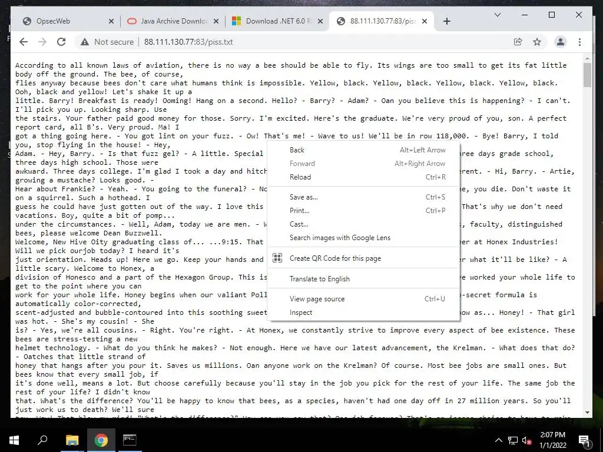
Task: Open Windows taskbar search
Action: [x=42, y=440]
